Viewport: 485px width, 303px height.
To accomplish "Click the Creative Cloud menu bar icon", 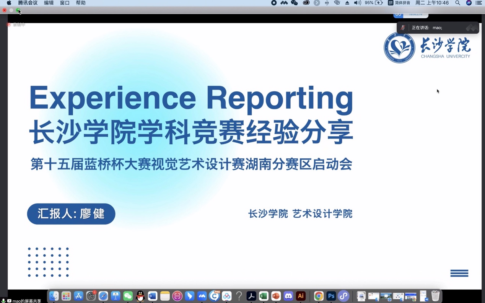I will [x=306, y=3].
